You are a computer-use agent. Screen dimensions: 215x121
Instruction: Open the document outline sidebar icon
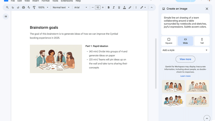click(x=6, y=16)
